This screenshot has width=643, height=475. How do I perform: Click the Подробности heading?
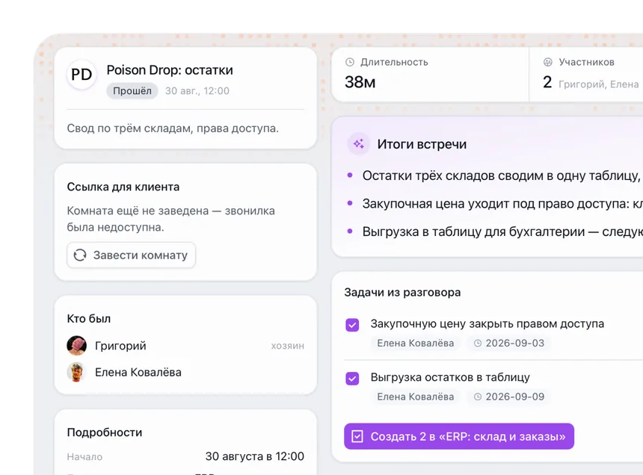point(105,432)
